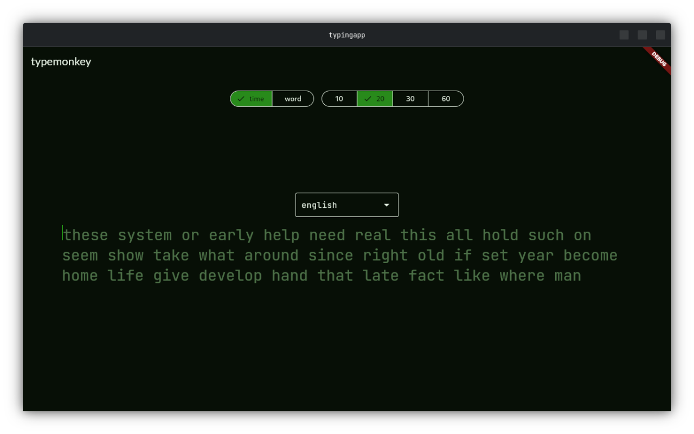Set duration to 60

pos(446,99)
